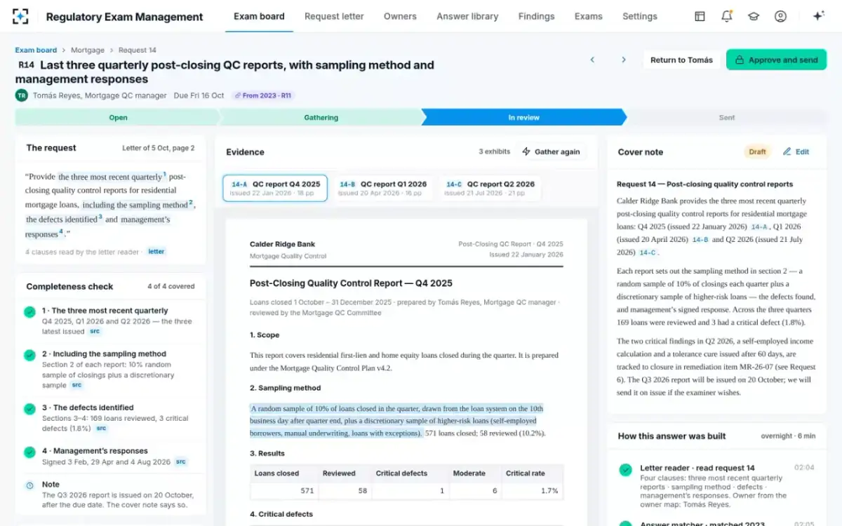Click the 14-C reference in the cover note
This screenshot has height=526, width=842.
click(647, 252)
